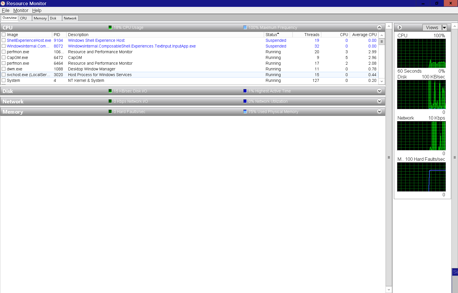Click the graphs pane scroll up arrow
The image size is (458, 293).
point(455,26)
